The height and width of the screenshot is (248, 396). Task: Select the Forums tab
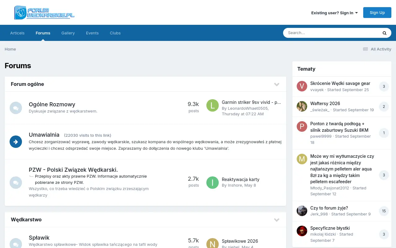43,33
